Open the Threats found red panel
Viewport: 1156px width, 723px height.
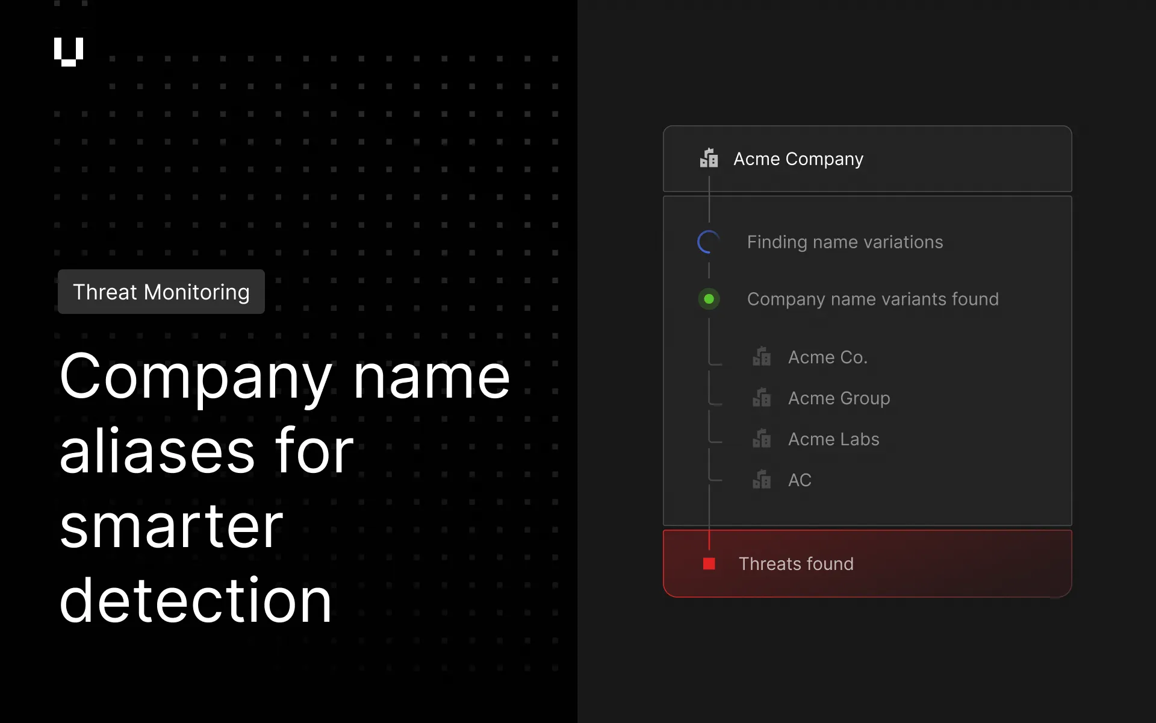point(868,564)
